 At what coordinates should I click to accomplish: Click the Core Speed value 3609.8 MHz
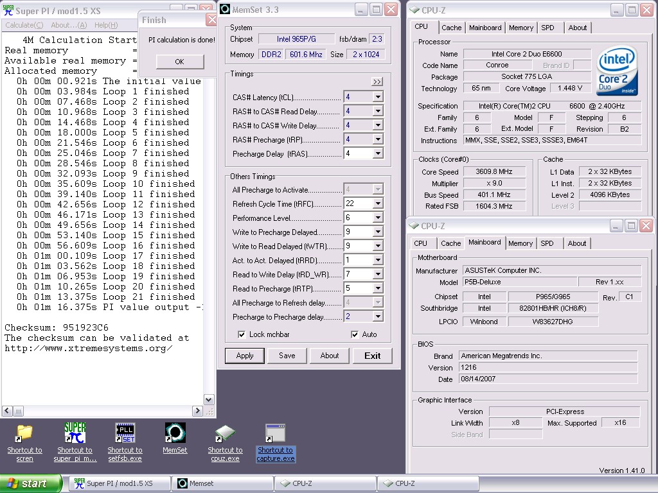tap(494, 171)
